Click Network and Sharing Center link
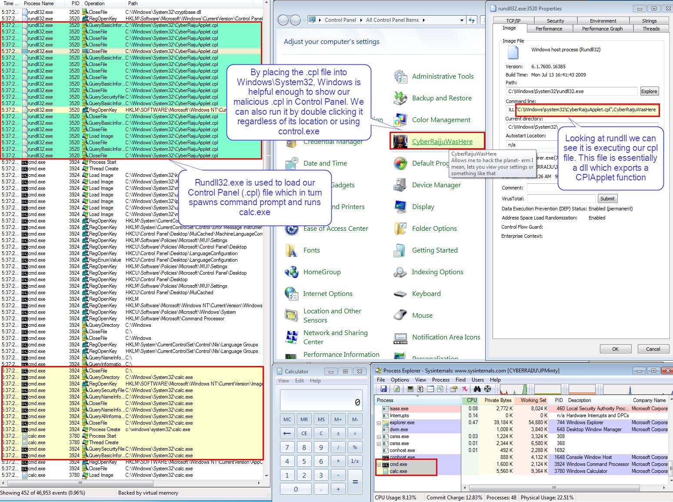Image resolution: width=673 pixels, height=502 pixels. pos(335,337)
